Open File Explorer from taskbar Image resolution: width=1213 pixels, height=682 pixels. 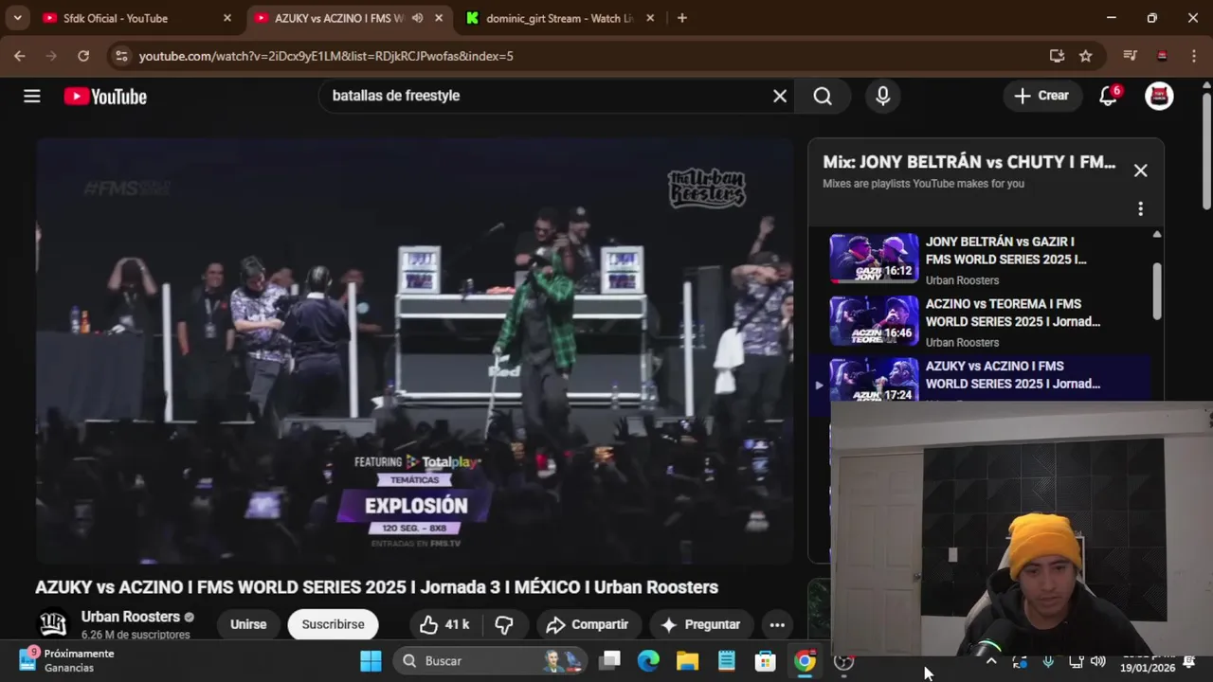[x=687, y=660]
